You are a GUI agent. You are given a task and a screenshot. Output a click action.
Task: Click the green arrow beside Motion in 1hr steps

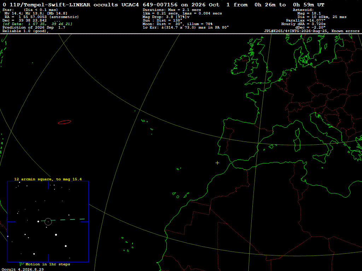22,264
